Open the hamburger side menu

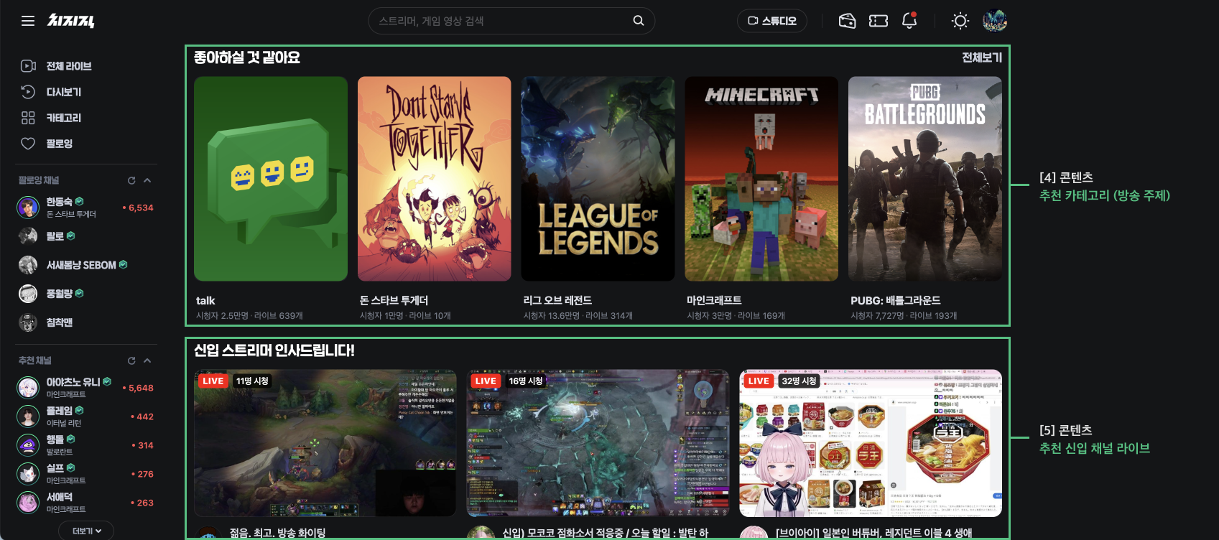[28, 21]
